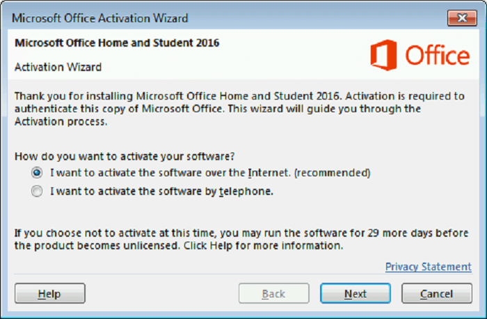This screenshot has width=487, height=319.
Task: Click the 'How do you want to activate' question
Action: (125, 156)
